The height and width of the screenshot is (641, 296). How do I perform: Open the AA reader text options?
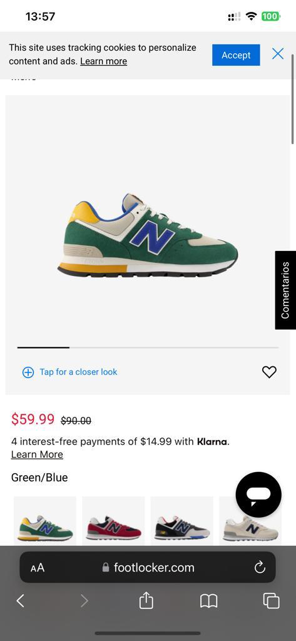click(x=37, y=567)
